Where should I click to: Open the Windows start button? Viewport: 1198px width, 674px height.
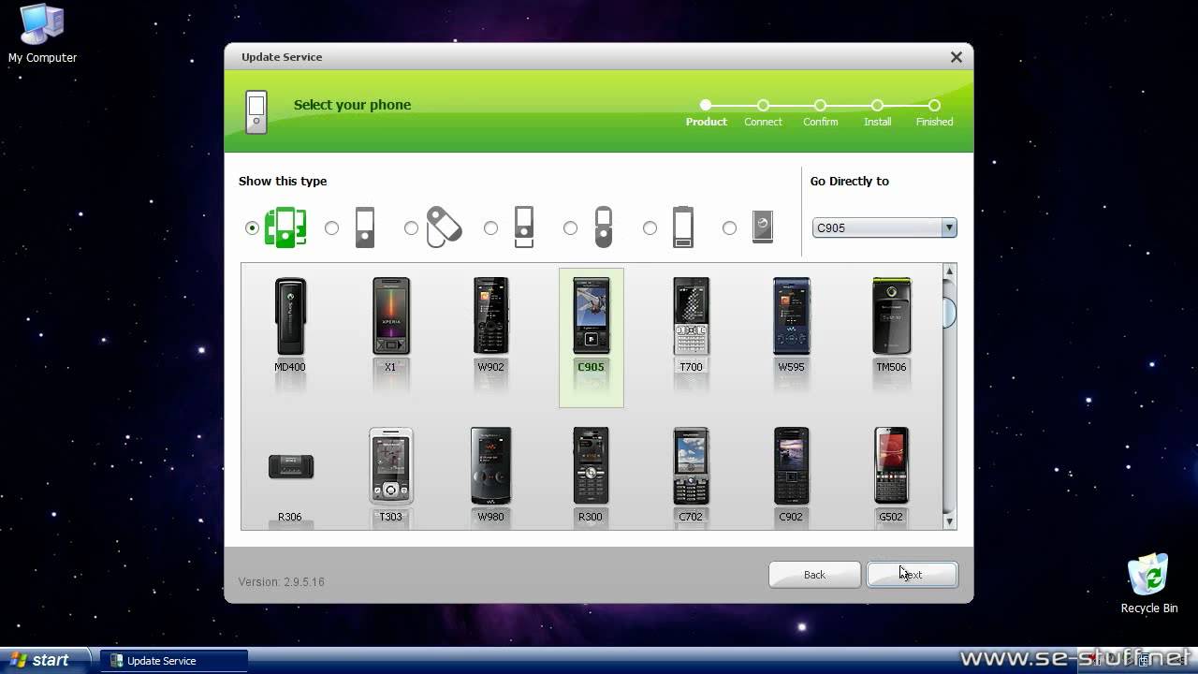click(45, 660)
